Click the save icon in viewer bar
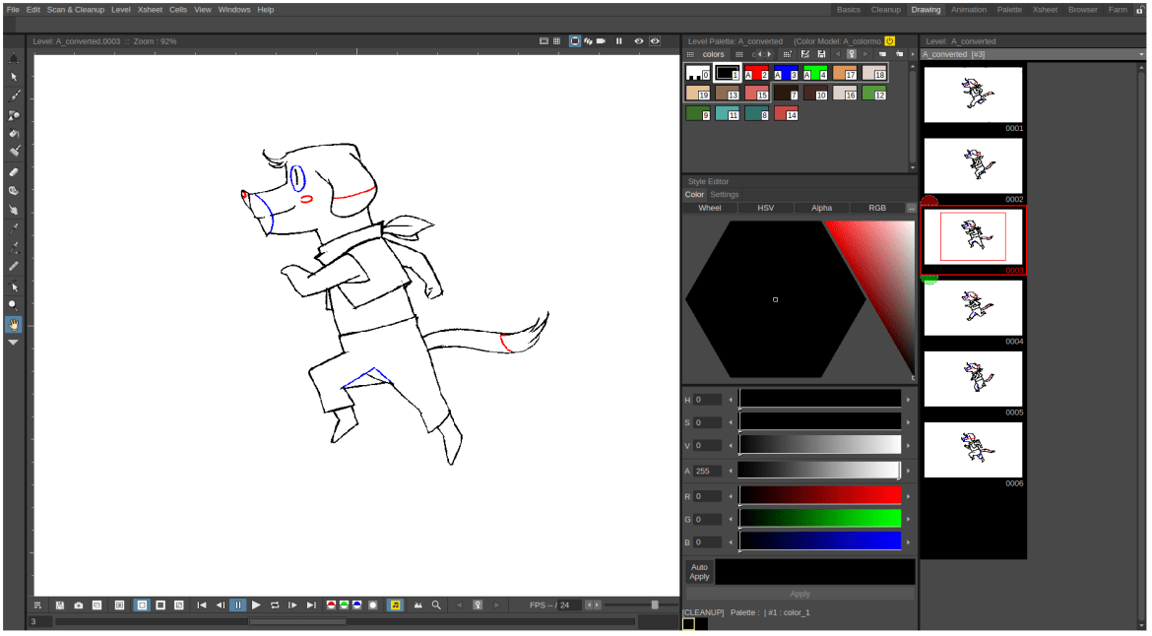The height and width of the screenshot is (636, 1152). point(59,605)
